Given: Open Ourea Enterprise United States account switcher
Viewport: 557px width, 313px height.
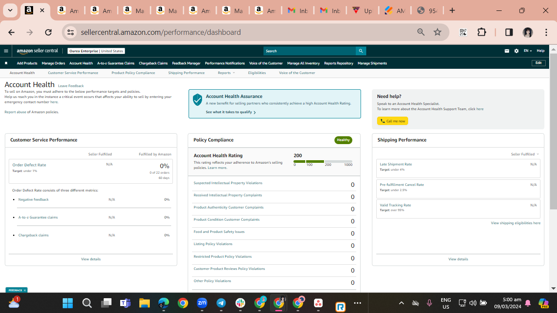Looking at the screenshot, I should [x=96, y=51].
